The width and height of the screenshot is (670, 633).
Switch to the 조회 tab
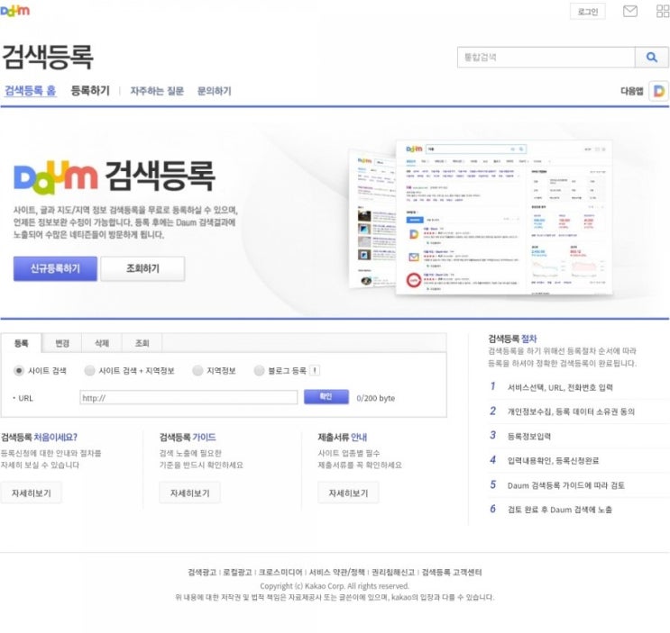tap(142, 343)
